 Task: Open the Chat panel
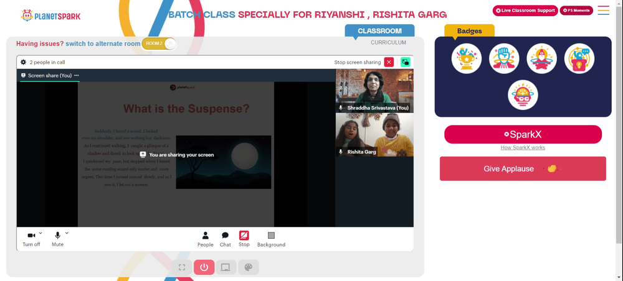(x=226, y=239)
